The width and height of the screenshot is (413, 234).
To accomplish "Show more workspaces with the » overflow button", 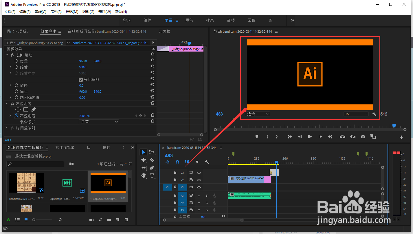I will (x=293, y=20).
